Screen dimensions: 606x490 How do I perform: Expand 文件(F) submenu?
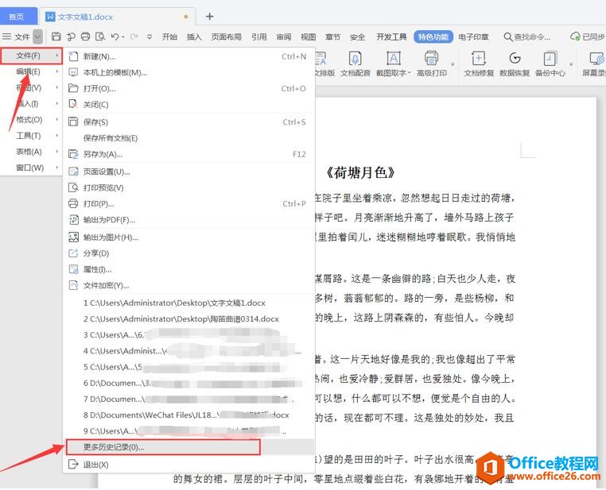click(31, 56)
